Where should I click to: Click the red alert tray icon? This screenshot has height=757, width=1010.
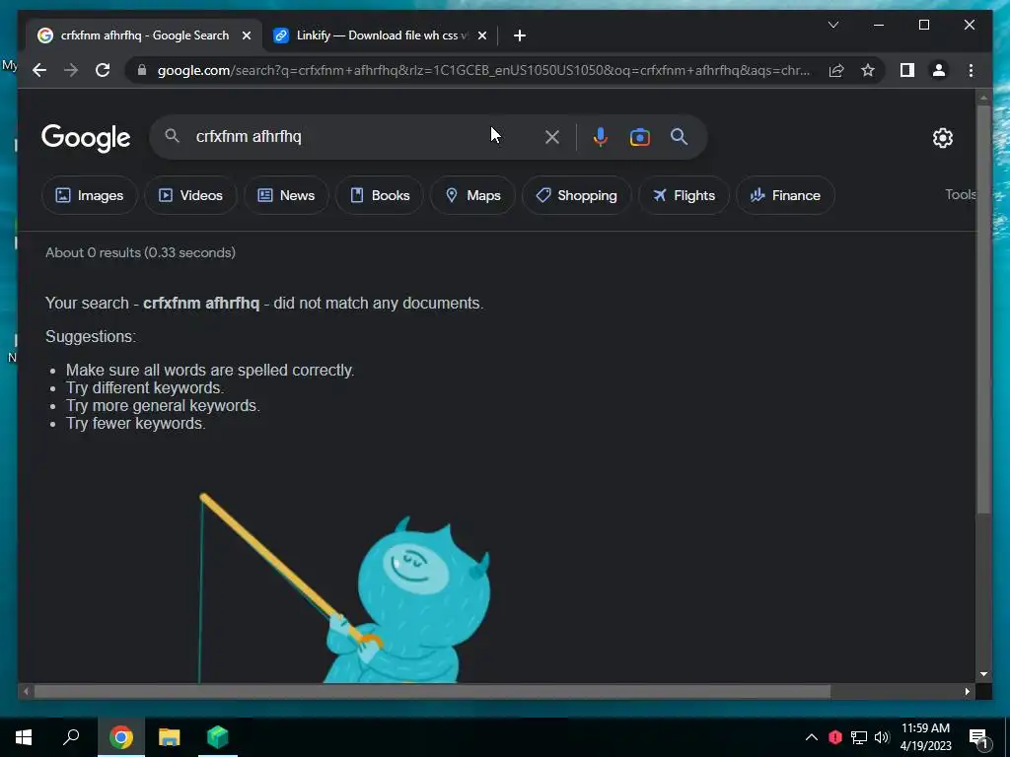pos(835,737)
